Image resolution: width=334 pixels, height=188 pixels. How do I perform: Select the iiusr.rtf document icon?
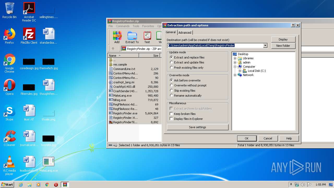pyautogui.click(x=29, y=113)
